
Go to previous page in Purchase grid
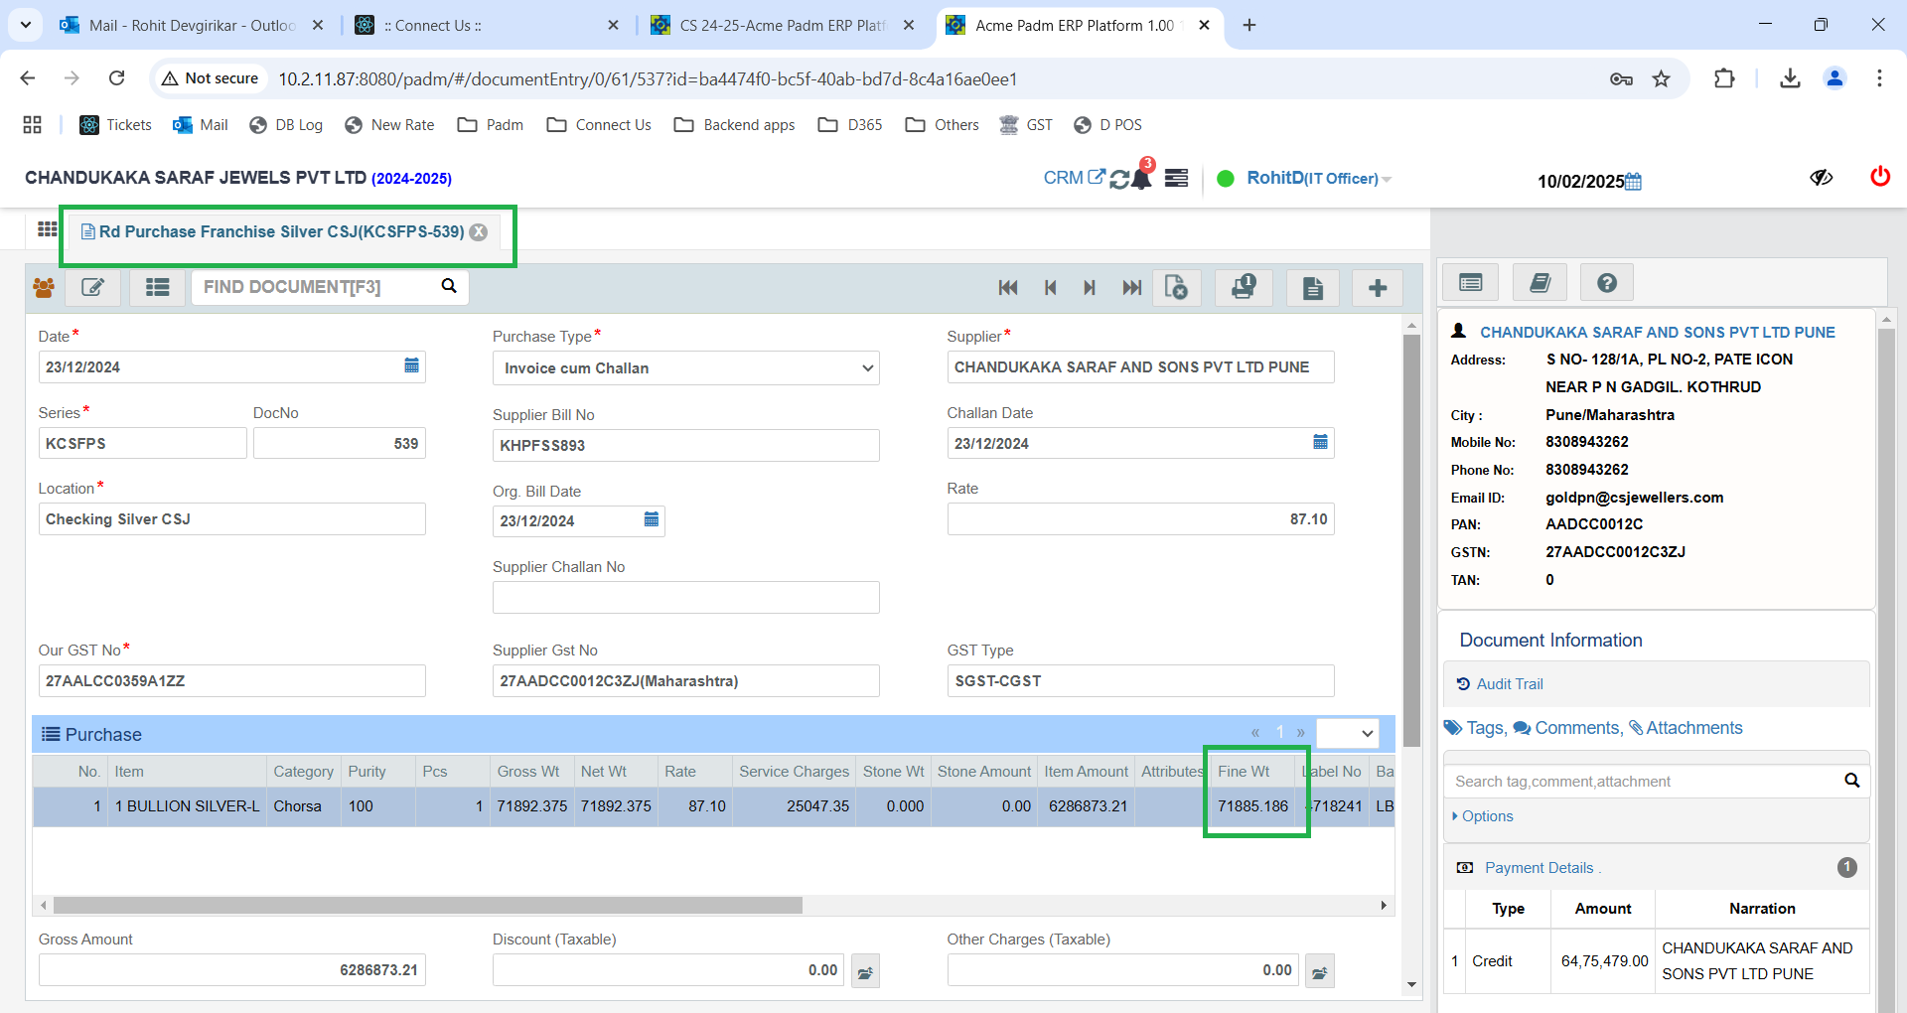(1255, 733)
